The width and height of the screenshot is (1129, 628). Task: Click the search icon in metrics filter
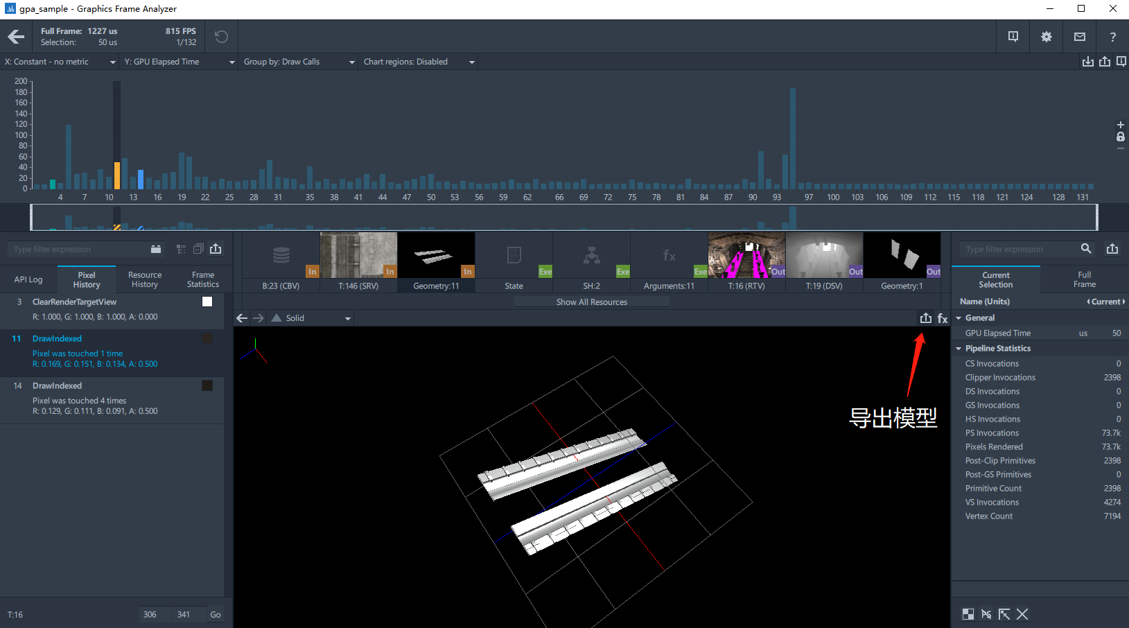pos(1086,249)
